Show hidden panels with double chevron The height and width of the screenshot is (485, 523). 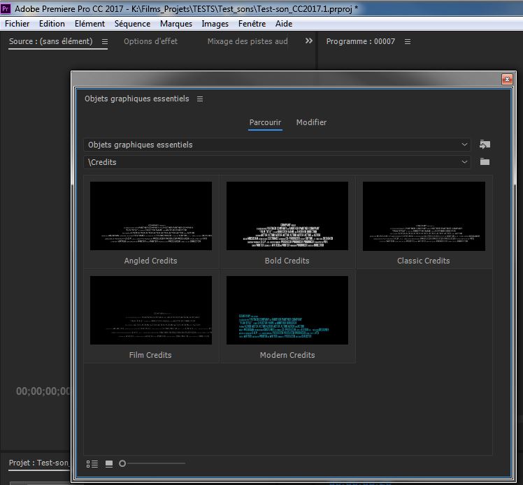click(309, 41)
